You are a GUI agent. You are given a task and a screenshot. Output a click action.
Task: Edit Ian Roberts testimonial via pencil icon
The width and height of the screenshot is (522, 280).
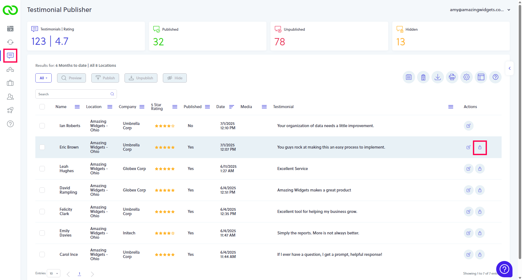coord(468,126)
